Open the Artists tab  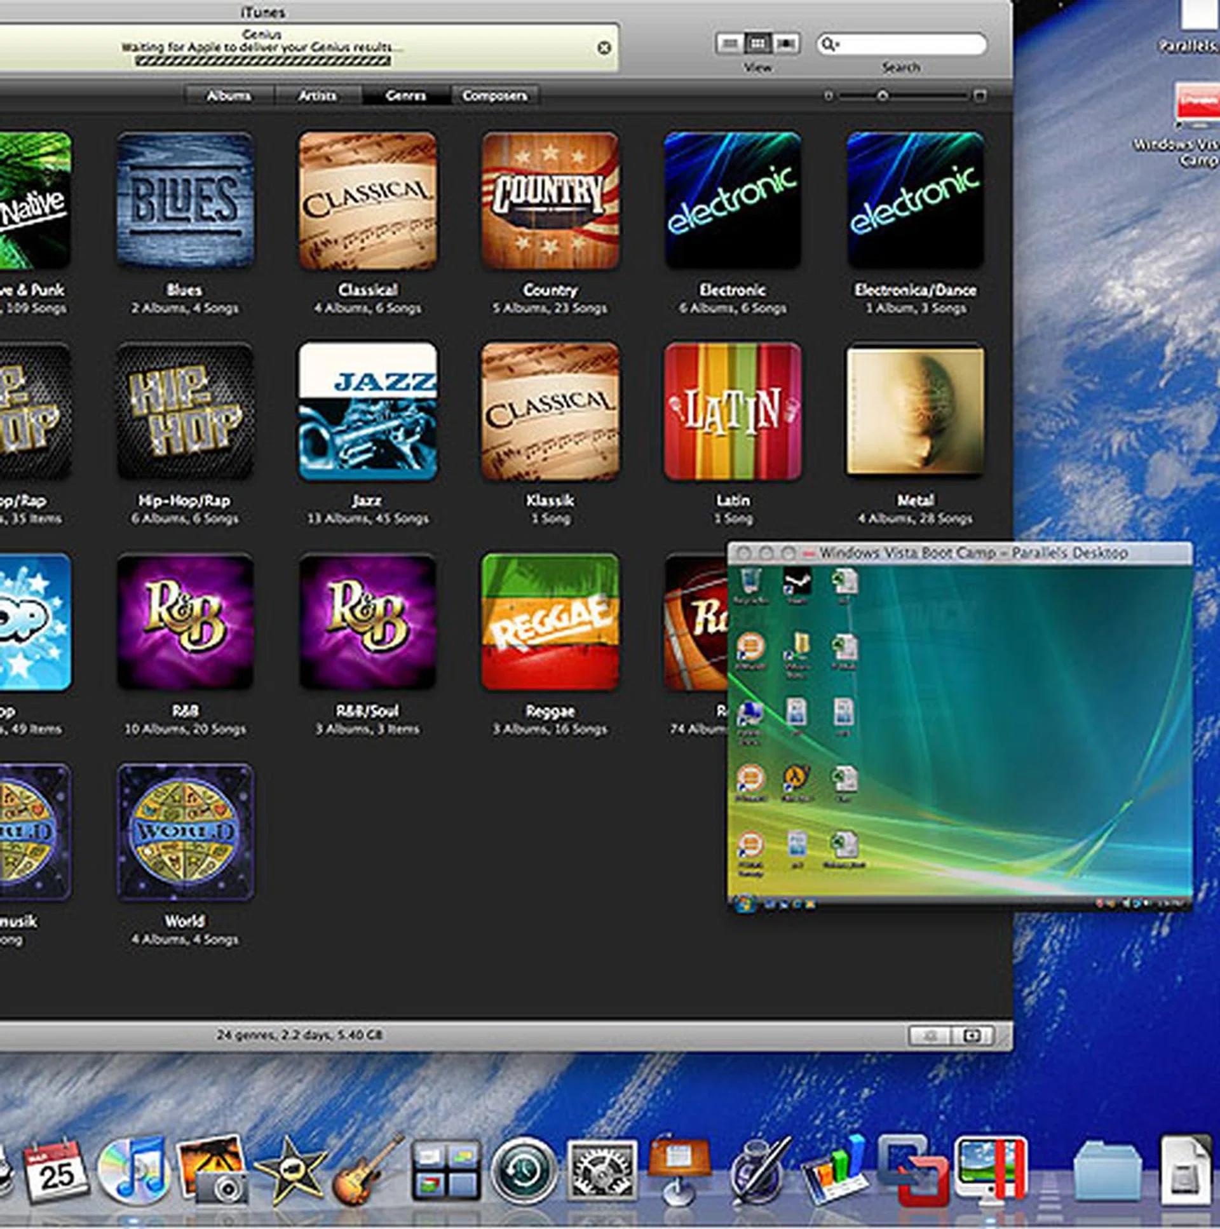[318, 96]
